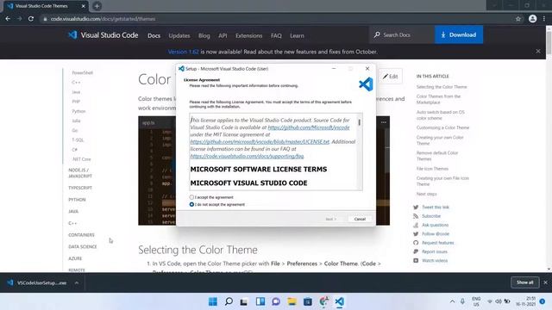Click the Request features GitHub icon
The image size is (552, 310).
[x=416, y=243]
